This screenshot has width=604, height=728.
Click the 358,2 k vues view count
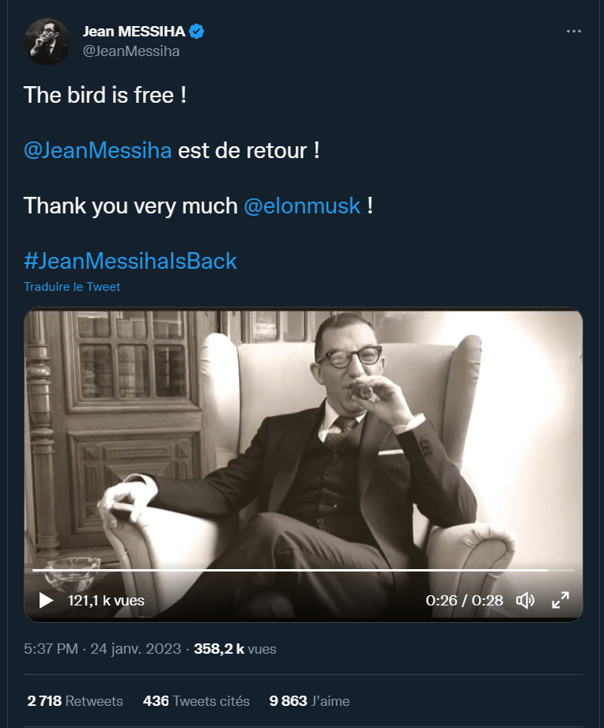(235, 649)
